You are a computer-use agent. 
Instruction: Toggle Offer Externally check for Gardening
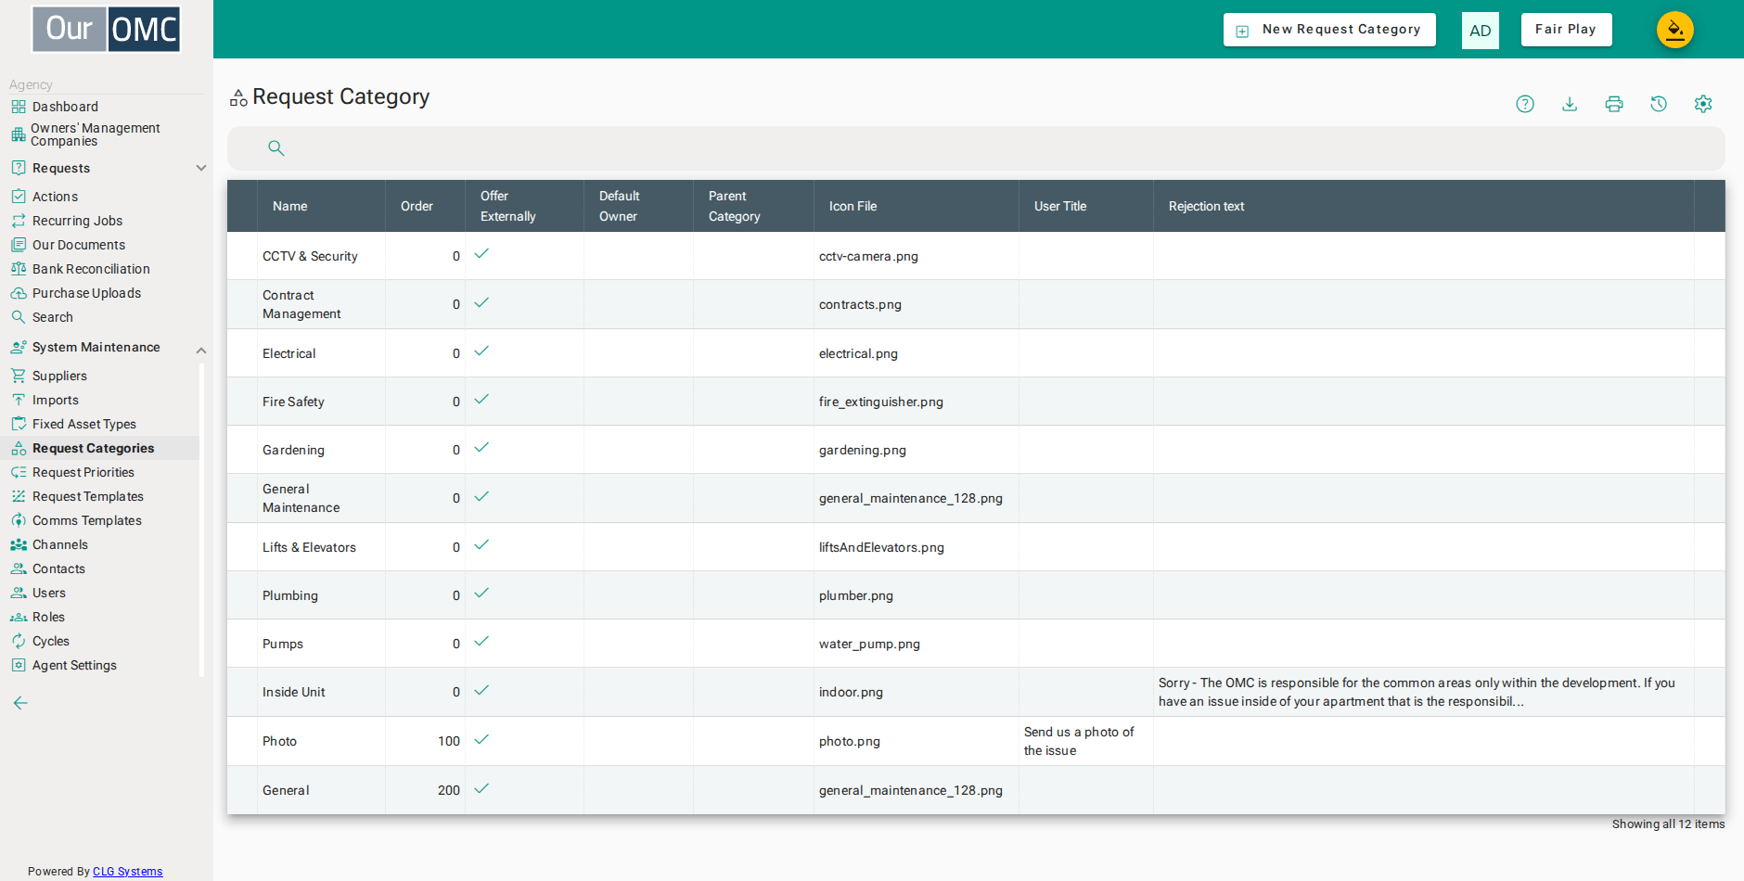pos(481,447)
